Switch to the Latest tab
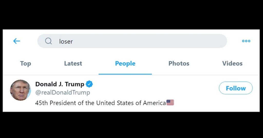Viewport: 263px width, 138px height. 73,63
